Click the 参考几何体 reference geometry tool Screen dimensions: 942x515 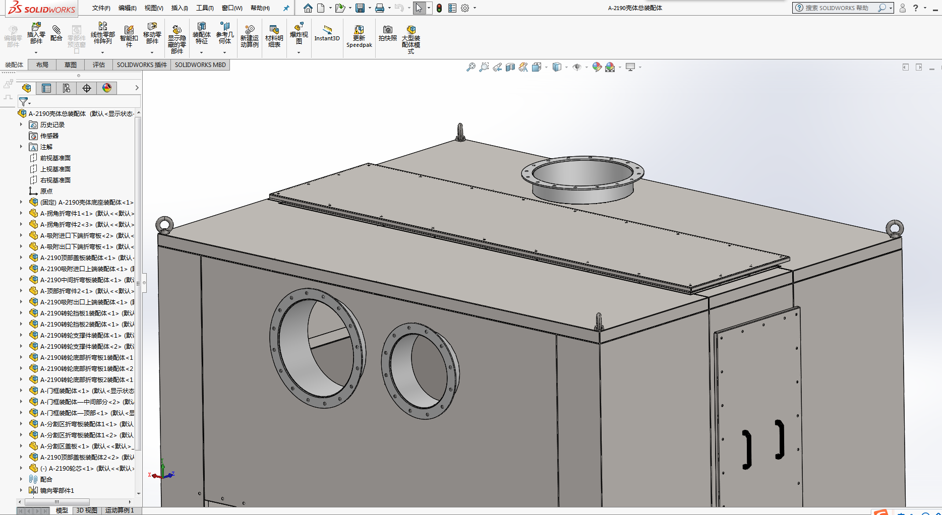225,33
